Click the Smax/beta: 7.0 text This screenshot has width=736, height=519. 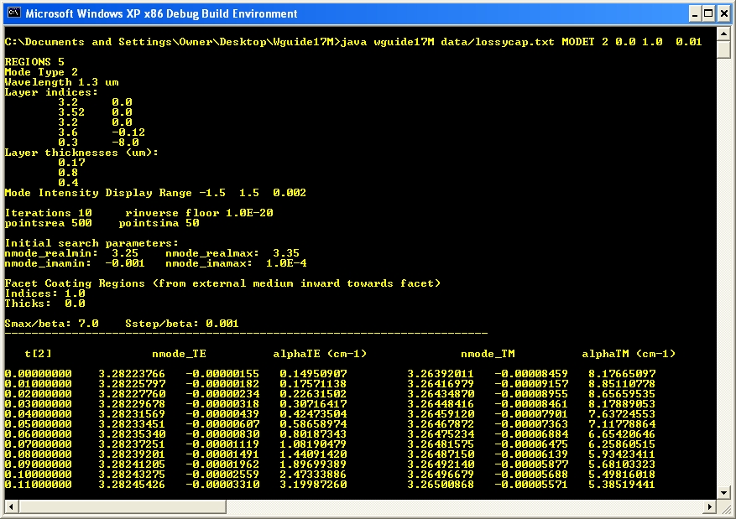(x=52, y=324)
